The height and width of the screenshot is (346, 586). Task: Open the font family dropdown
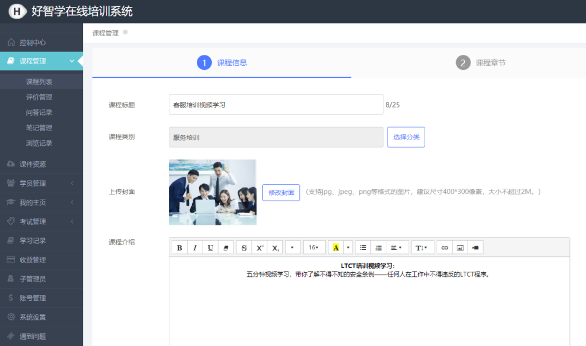point(292,248)
